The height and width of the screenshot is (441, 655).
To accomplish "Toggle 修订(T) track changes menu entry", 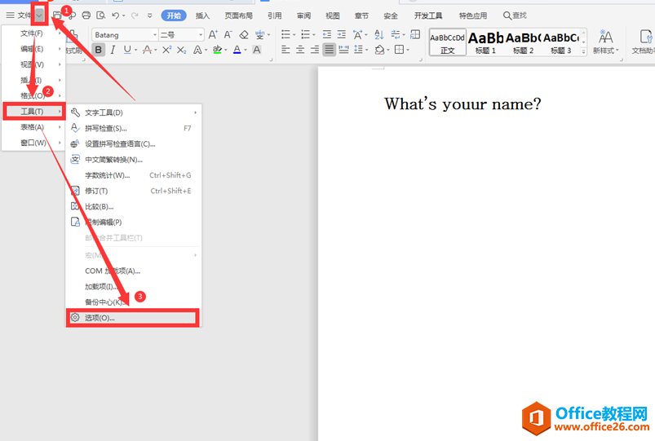I will pos(96,191).
